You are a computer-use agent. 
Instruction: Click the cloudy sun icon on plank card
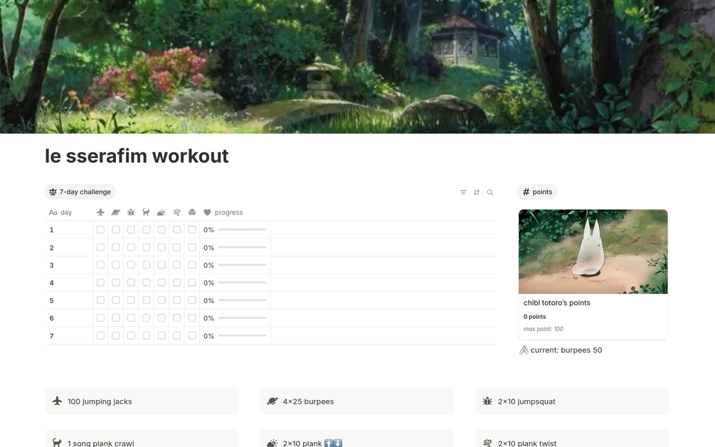click(x=272, y=443)
